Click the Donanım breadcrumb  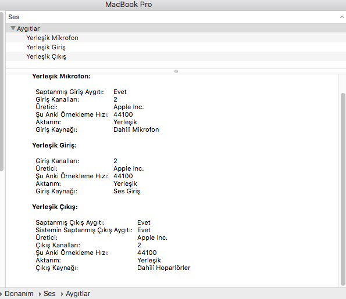[x=19, y=294]
